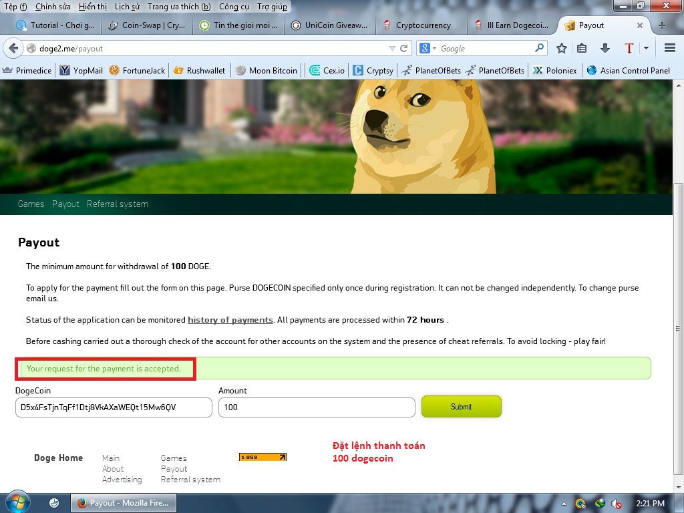Open the Cex.io bookmark
684x513 pixels.
(x=326, y=69)
